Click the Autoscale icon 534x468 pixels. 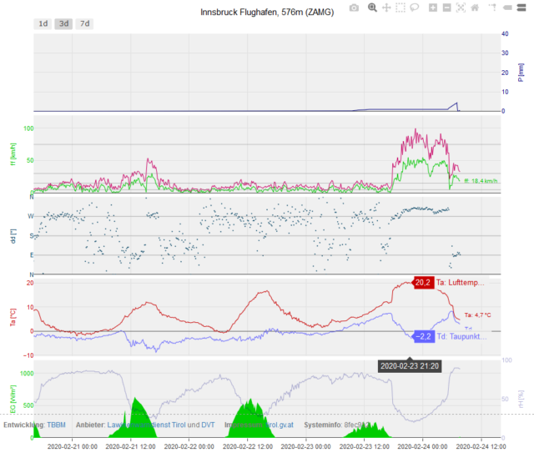461,8
